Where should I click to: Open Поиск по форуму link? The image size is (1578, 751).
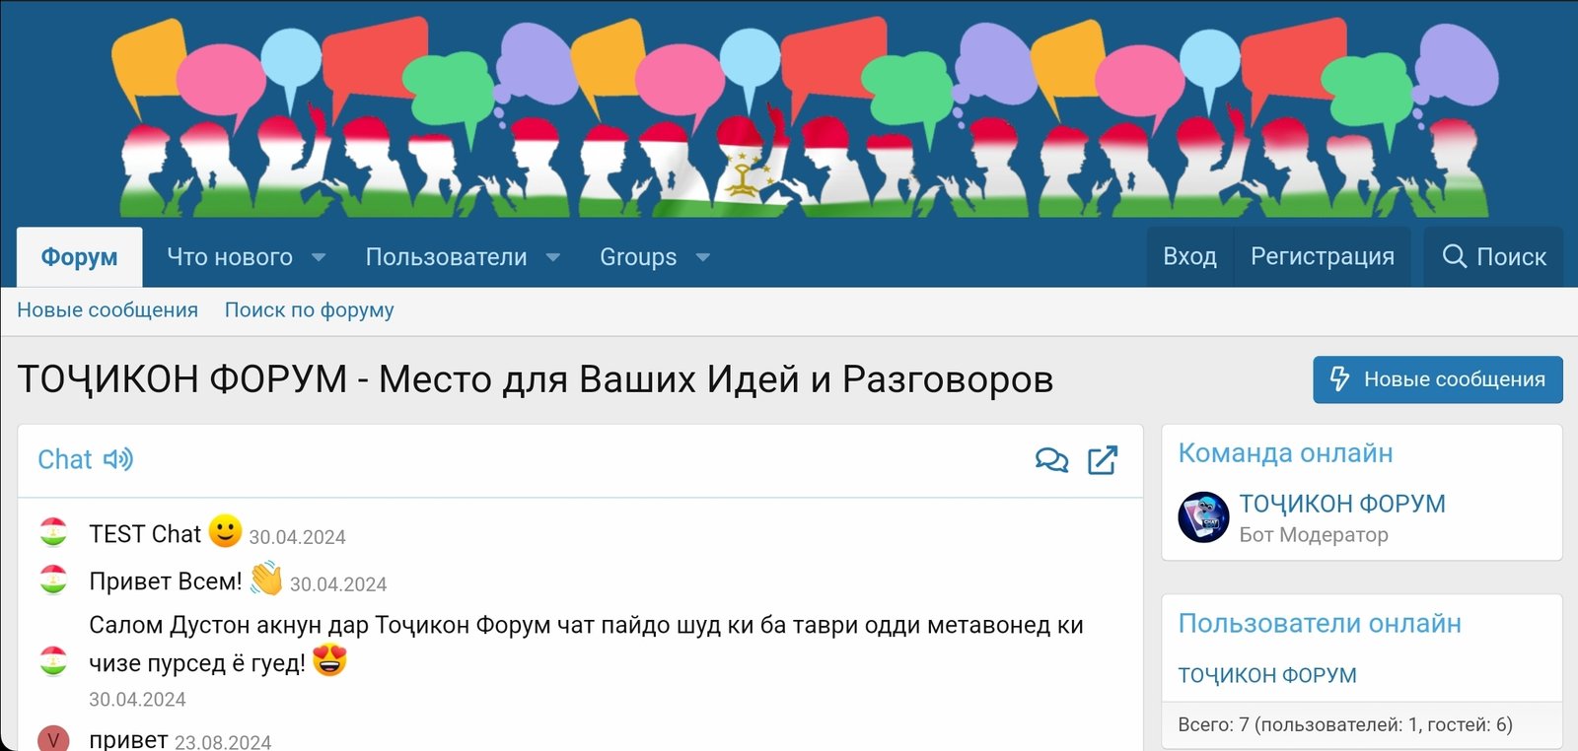point(310,309)
